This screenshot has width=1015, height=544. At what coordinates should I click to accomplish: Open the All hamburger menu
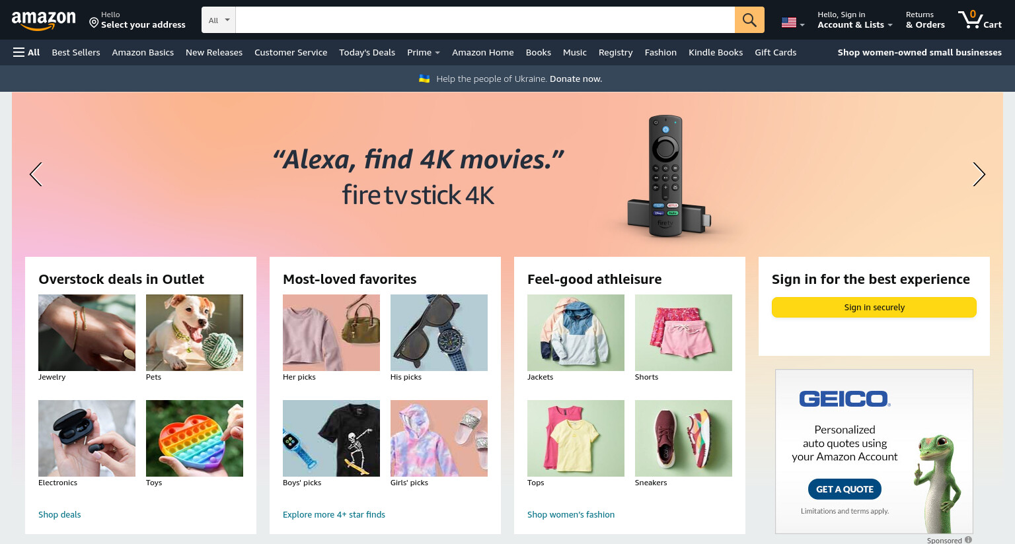tap(26, 52)
